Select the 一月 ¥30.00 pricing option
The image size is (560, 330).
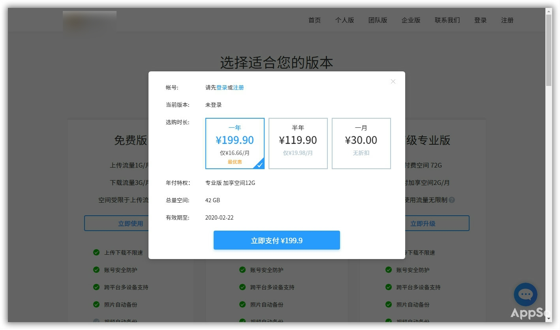(361, 143)
